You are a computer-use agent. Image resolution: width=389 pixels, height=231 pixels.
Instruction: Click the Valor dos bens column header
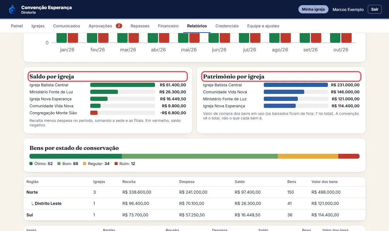point(325,182)
